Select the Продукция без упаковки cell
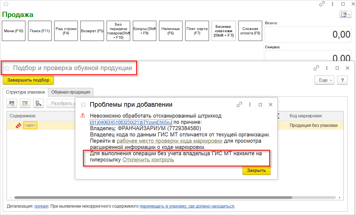The image size is (356, 215). coord(315,126)
